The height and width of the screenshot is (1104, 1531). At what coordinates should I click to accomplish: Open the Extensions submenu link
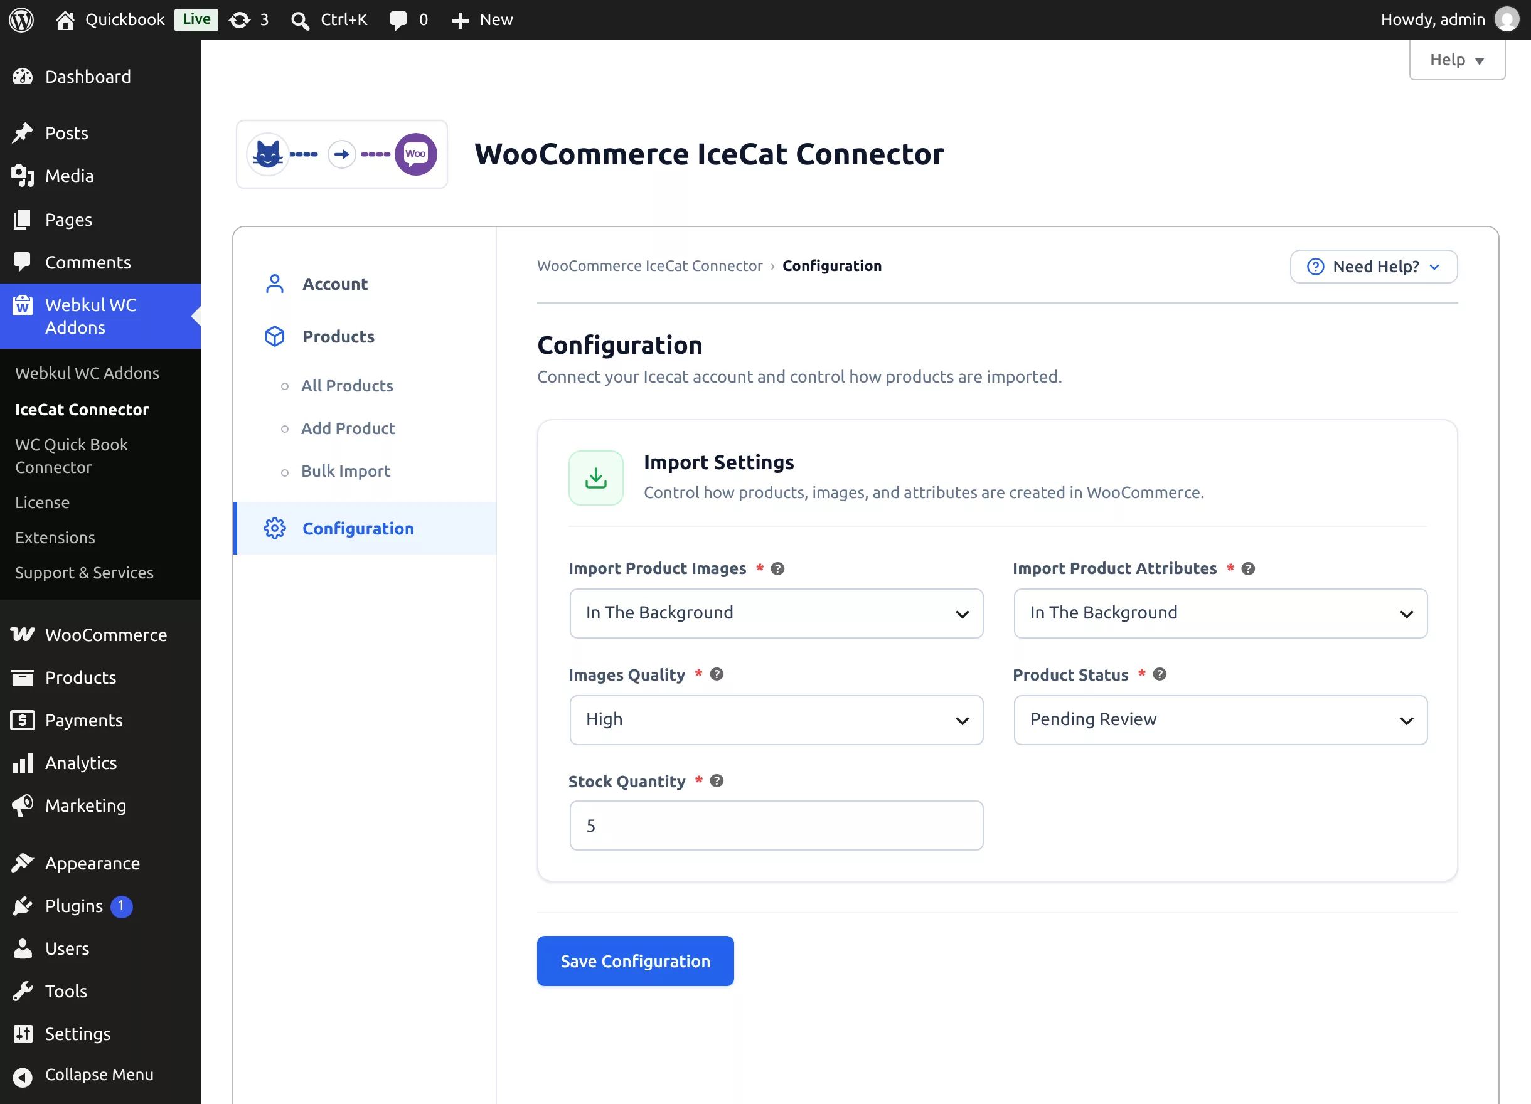coord(55,537)
